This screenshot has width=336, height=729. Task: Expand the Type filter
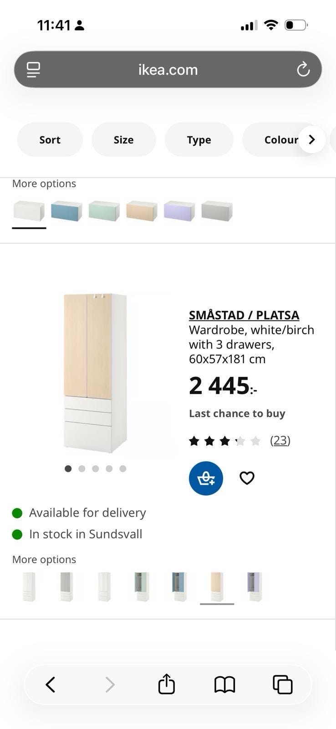coord(199,140)
